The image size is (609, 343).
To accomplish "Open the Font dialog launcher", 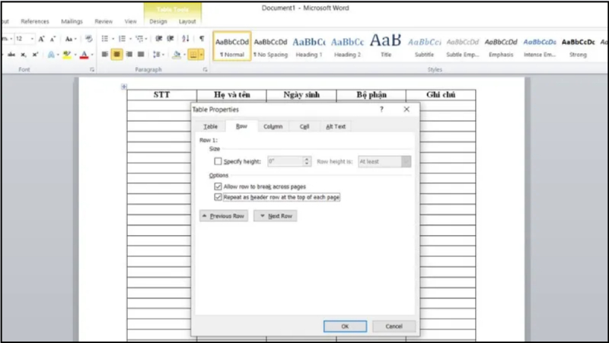I will click(92, 69).
